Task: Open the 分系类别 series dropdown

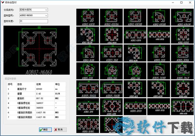Action: pyautogui.click(x=34, y=10)
